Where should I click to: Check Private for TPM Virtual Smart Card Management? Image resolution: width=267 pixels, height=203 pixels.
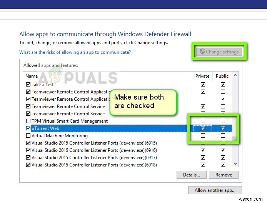(203, 121)
